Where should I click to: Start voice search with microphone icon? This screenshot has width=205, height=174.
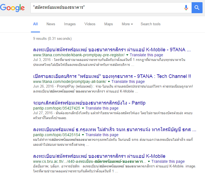(x=186, y=8)
